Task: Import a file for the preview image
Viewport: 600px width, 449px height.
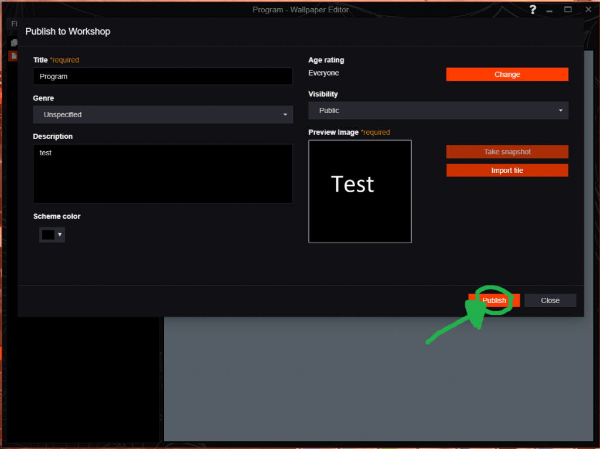Action: (507, 170)
